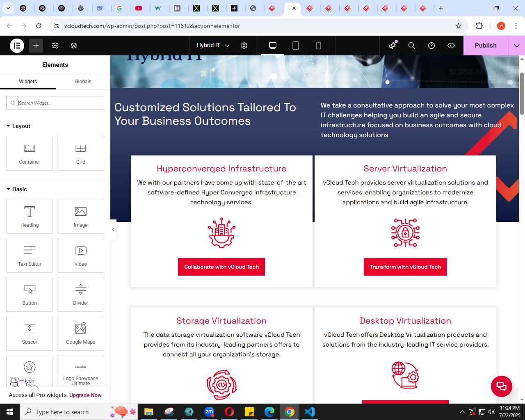525x420 pixels.
Task: Switch to mobile responsive view
Action: (319, 46)
